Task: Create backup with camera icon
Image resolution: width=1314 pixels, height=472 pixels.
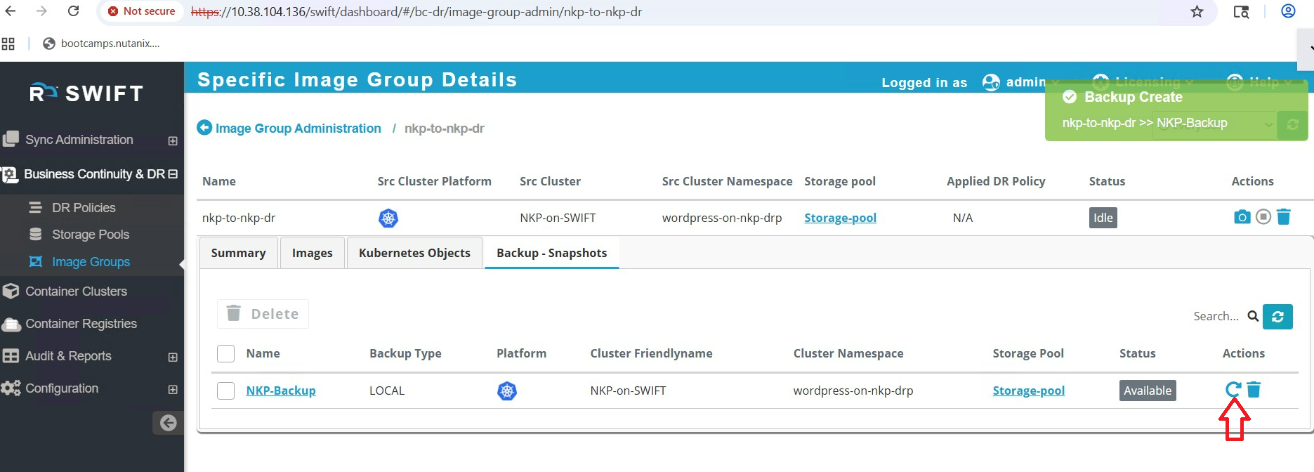Action: point(1242,217)
